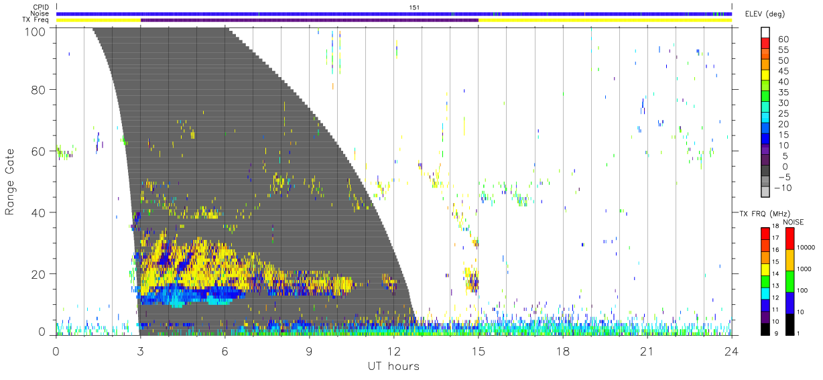823x380 pixels.
Task: Click UT hours tick label 18
Action: pos(563,350)
